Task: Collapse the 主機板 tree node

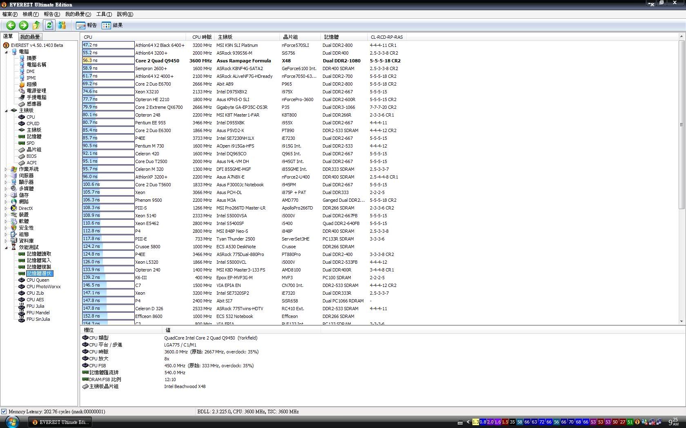Action: (6, 110)
